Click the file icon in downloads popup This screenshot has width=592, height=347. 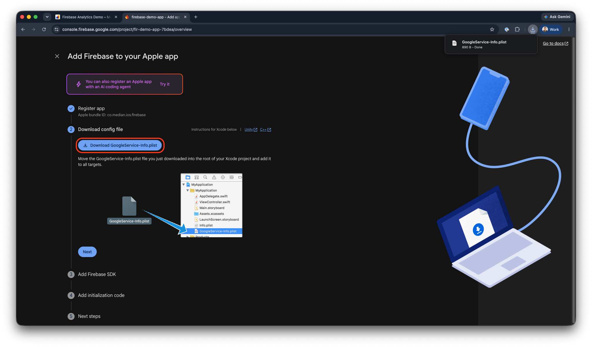pos(454,43)
